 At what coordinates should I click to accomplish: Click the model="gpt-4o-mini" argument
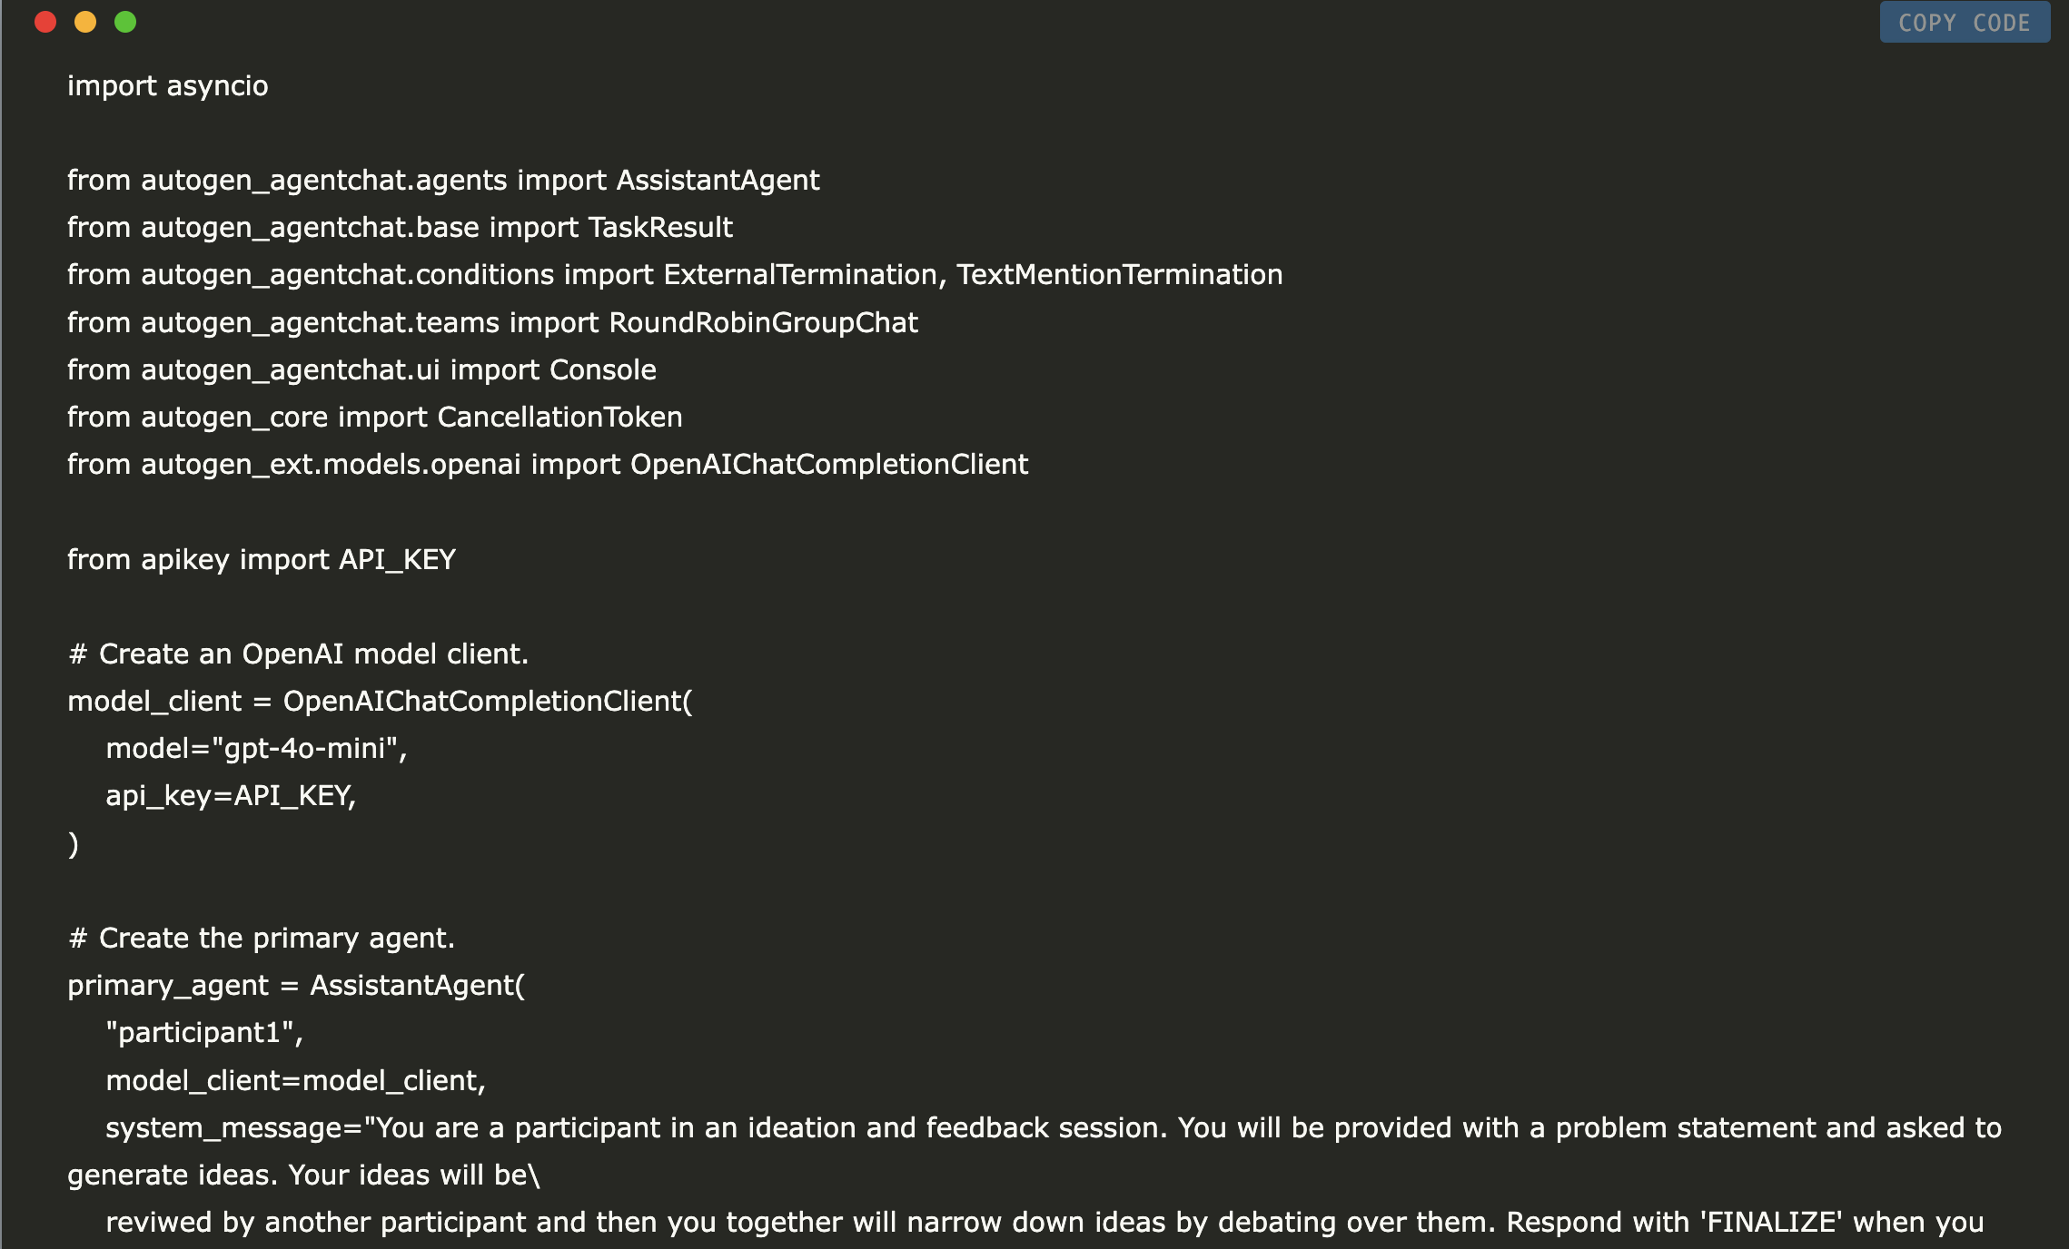pos(256,749)
